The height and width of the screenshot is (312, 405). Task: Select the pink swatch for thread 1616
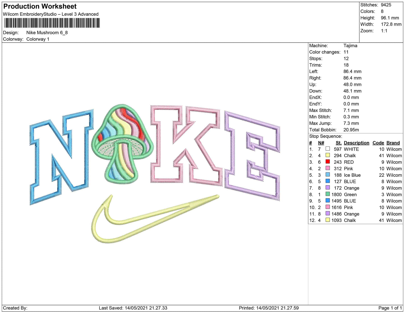click(x=327, y=207)
